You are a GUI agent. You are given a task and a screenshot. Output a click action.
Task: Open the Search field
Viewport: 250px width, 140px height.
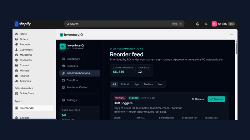tap(124, 24)
